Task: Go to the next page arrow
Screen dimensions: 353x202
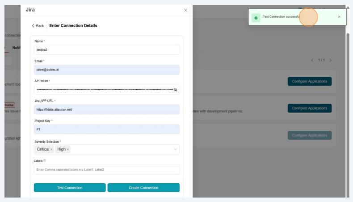Action: (x=331, y=60)
